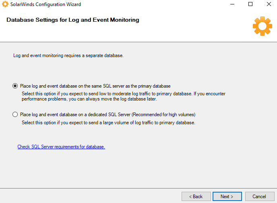
Task: Click the SolarWinds icon in the title bar
Action: (5, 4)
